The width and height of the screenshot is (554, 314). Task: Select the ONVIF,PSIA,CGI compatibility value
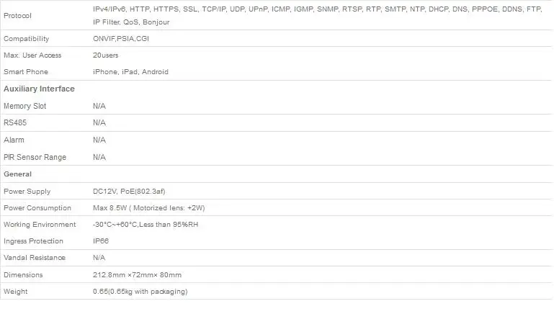[x=121, y=38]
